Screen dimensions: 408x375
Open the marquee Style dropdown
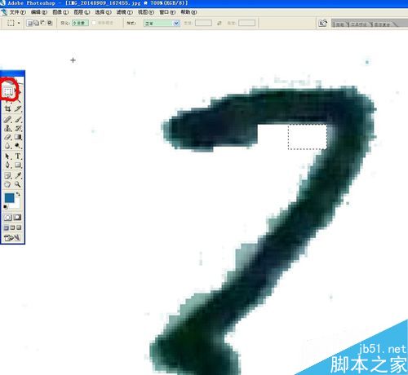tap(162, 23)
